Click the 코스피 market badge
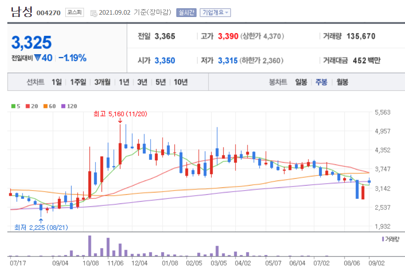The height and width of the screenshot is (271, 405). pyautogui.click(x=74, y=12)
